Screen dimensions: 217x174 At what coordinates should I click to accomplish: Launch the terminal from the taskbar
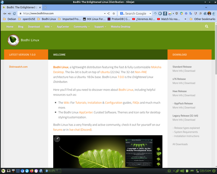click(x=8, y=171)
